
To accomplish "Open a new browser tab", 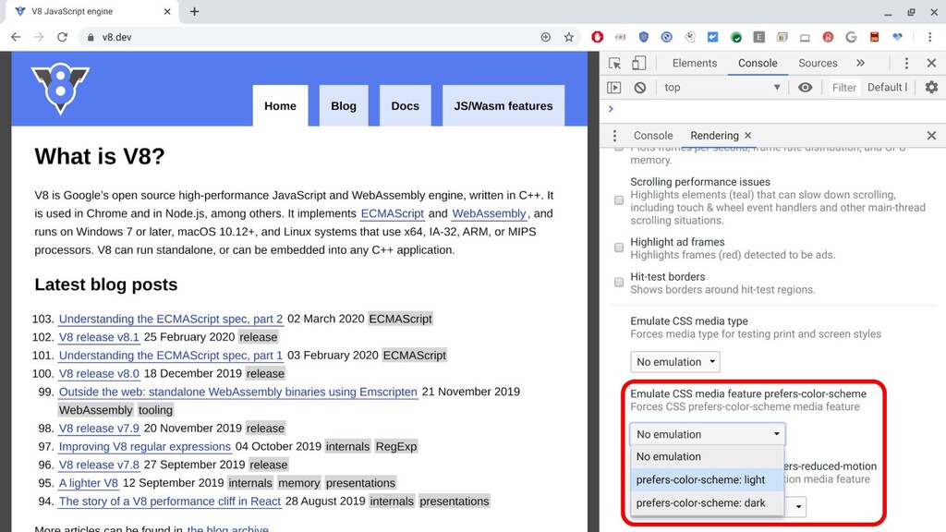I will click(194, 11).
